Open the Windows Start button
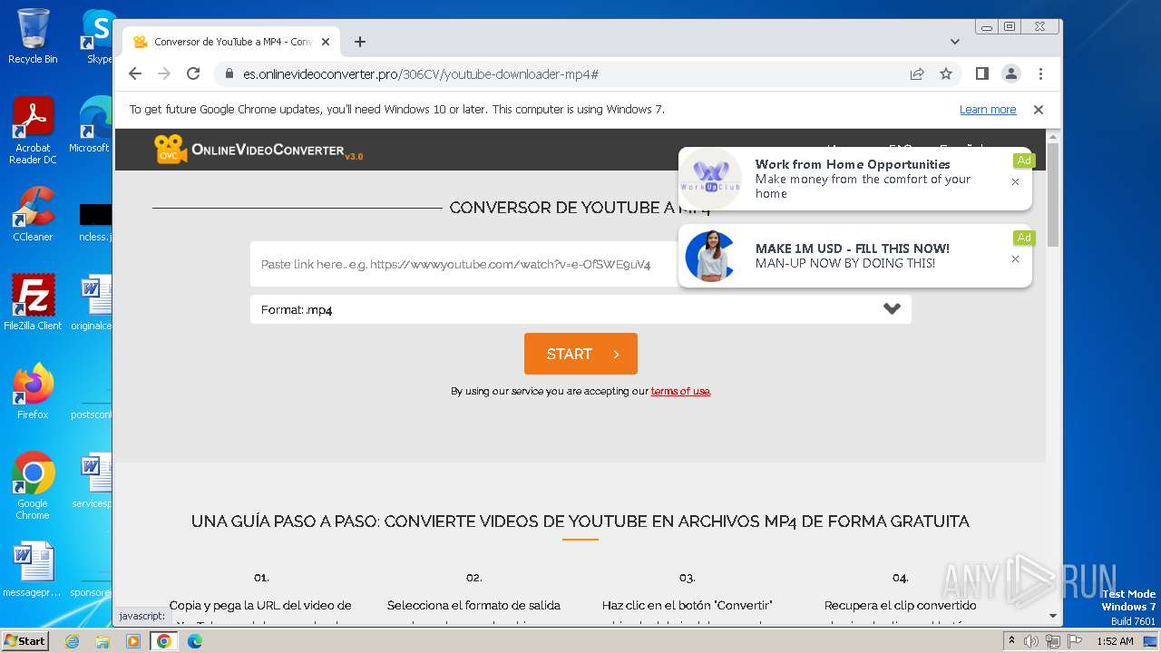 [24, 640]
